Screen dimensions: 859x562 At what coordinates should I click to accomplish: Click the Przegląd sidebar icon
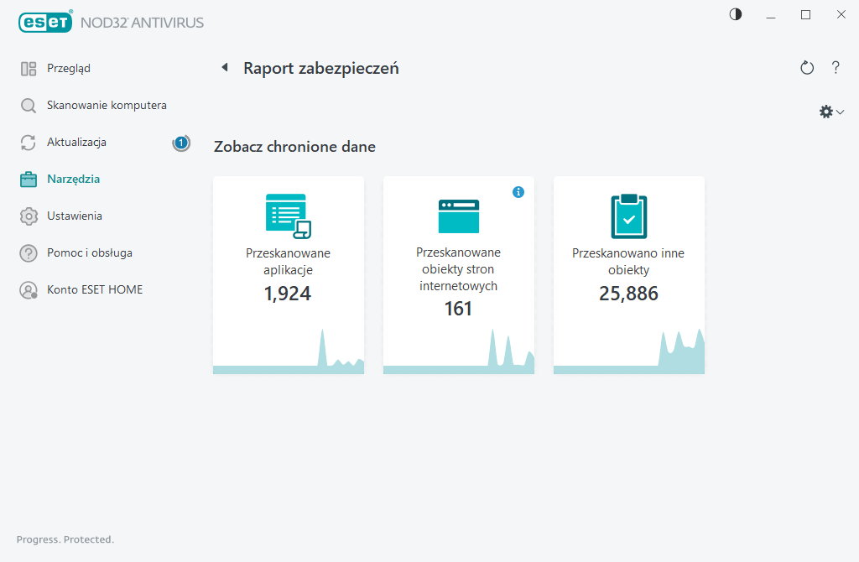tap(29, 69)
